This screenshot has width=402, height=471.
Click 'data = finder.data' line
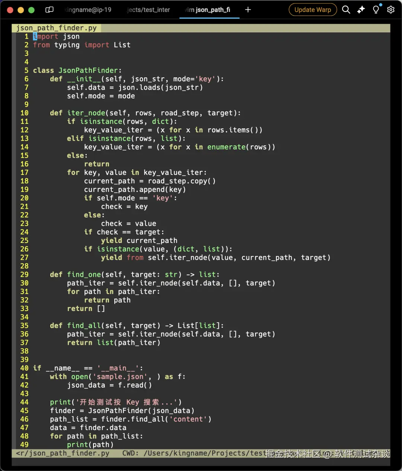click(x=88, y=428)
